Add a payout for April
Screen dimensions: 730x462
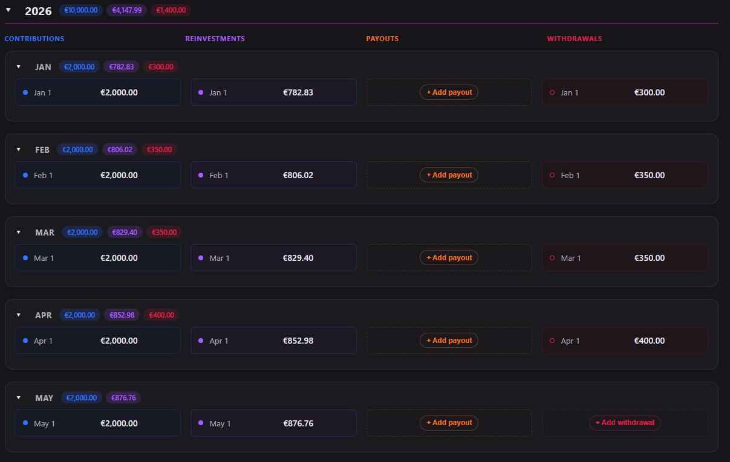[449, 340]
